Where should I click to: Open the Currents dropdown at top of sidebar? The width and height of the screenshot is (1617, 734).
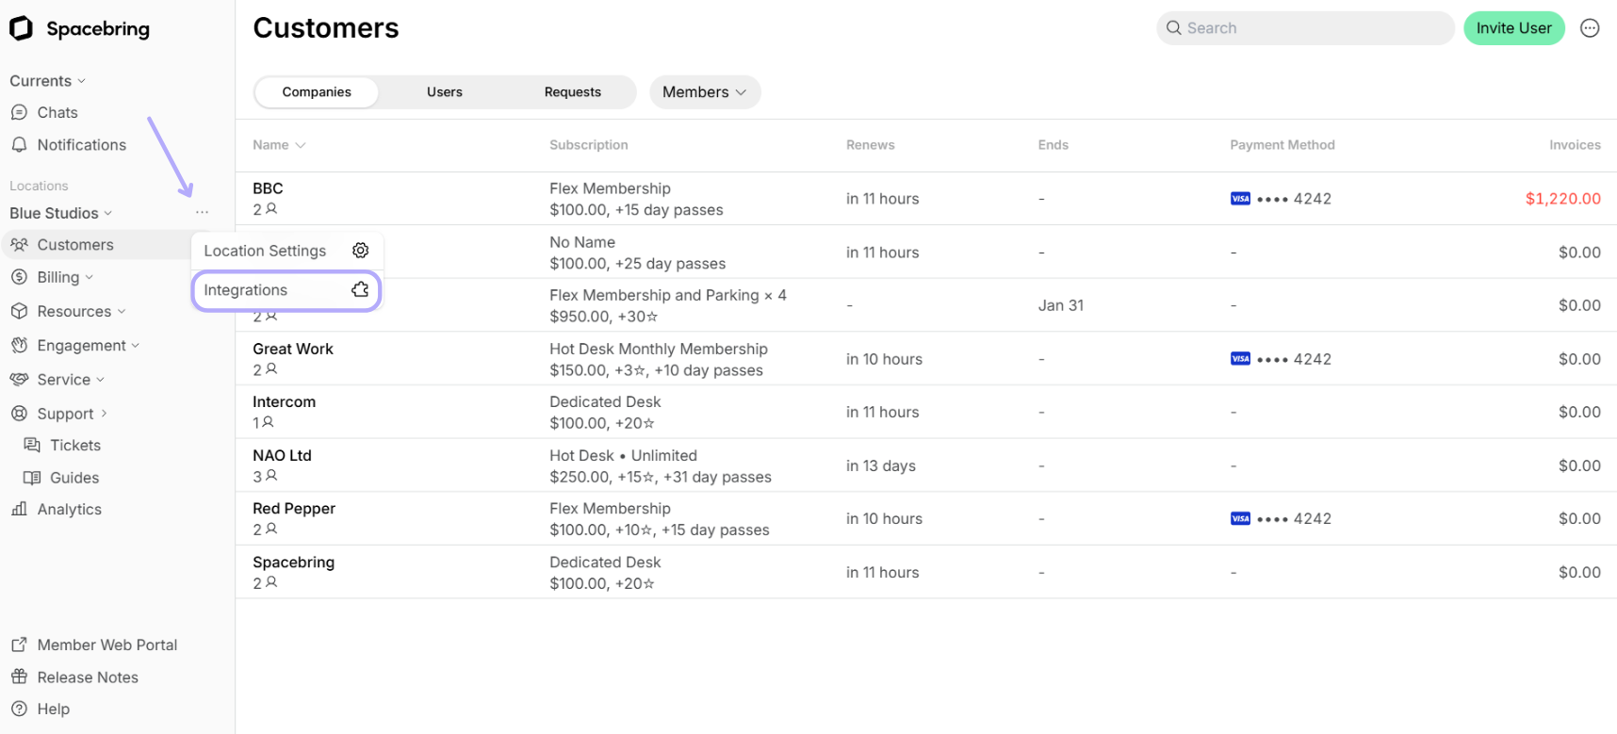[x=48, y=81]
